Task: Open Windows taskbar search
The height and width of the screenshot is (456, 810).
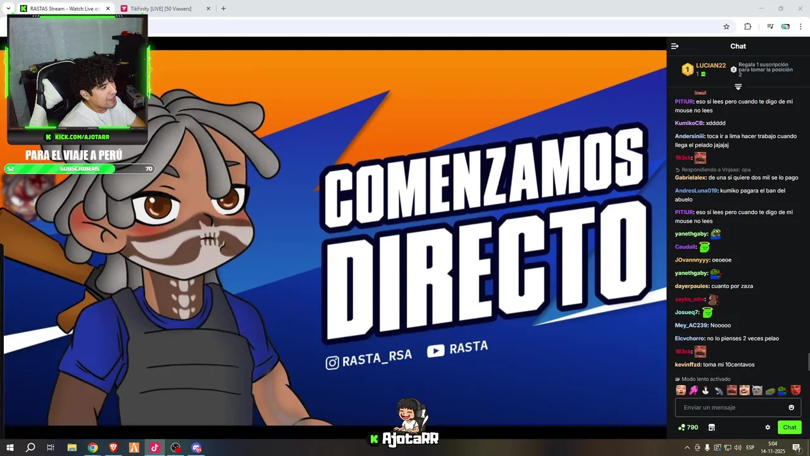Action: [30, 448]
